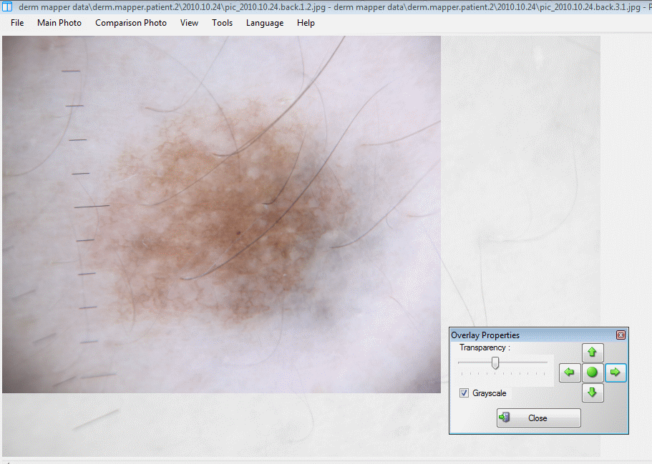Click the right end of the Transparency track
The height and width of the screenshot is (464, 652).
tap(545, 362)
